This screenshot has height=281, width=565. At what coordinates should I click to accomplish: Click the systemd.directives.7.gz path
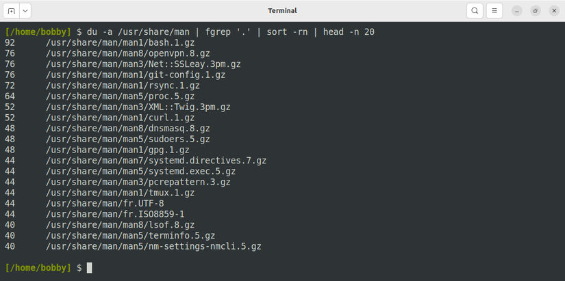pos(156,161)
